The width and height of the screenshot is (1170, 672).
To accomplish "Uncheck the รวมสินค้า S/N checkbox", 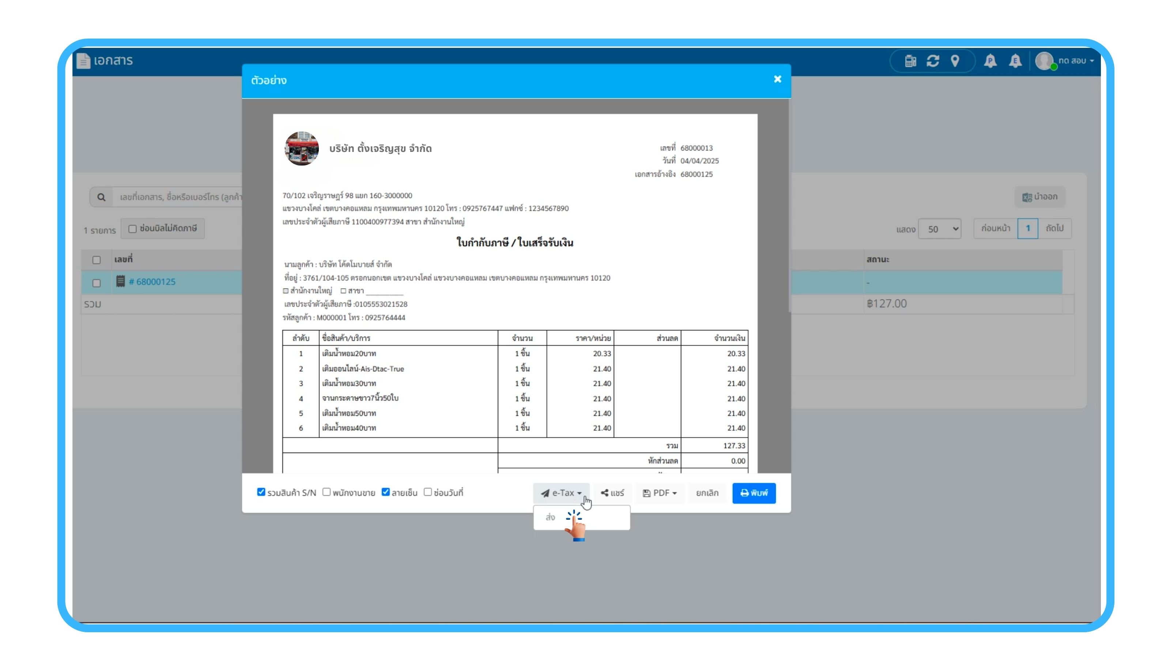I will tap(261, 492).
